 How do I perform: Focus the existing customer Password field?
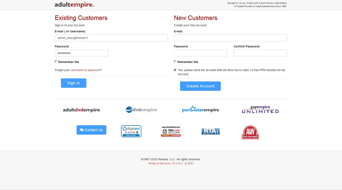coord(81,53)
